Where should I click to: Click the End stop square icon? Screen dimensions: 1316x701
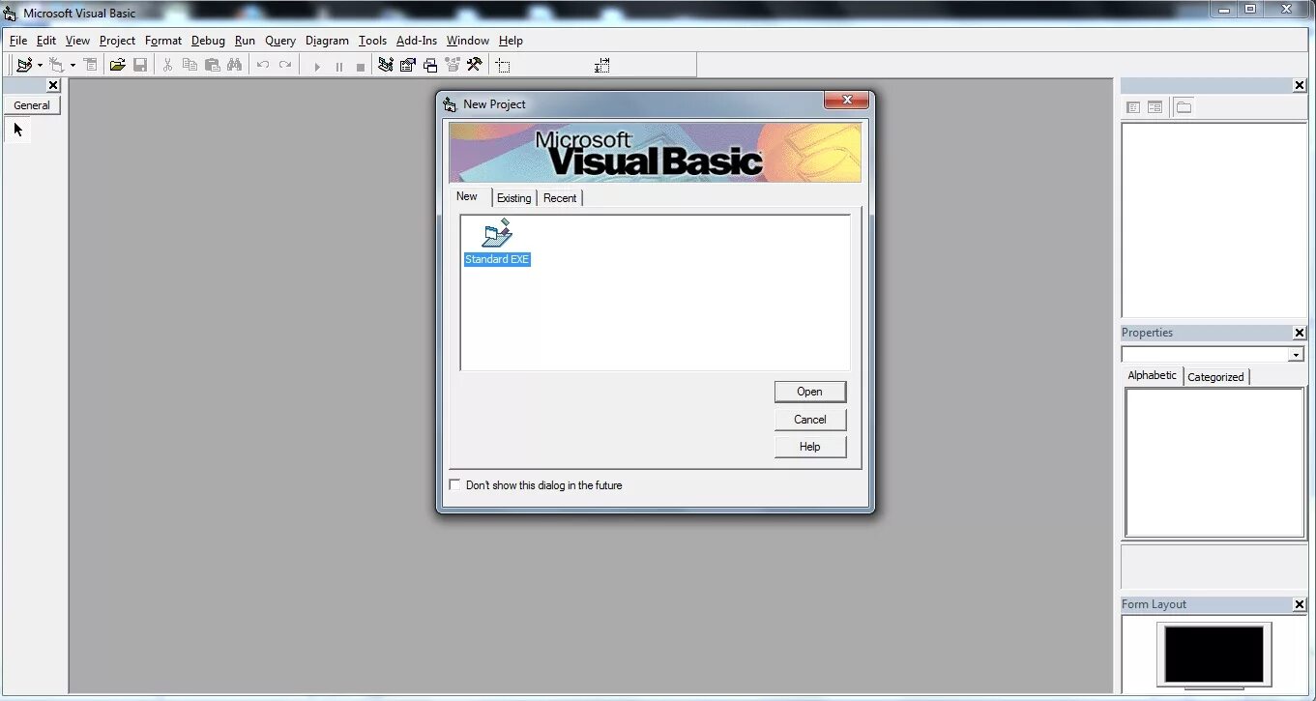tap(361, 66)
